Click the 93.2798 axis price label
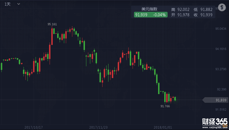The height and width of the screenshot is (130, 229). point(221,69)
